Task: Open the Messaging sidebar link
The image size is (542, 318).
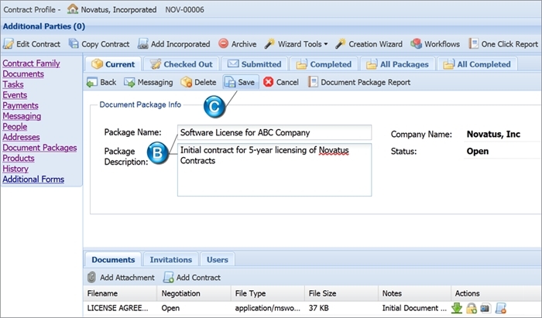Action: coord(22,116)
